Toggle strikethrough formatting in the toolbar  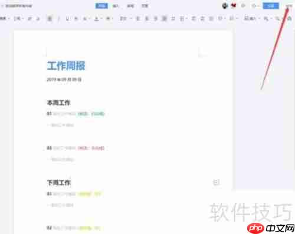pyautogui.click(x=76, y=19)
